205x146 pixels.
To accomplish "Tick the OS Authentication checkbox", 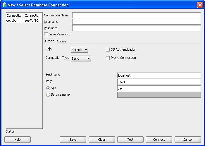I will click(108, 49).
